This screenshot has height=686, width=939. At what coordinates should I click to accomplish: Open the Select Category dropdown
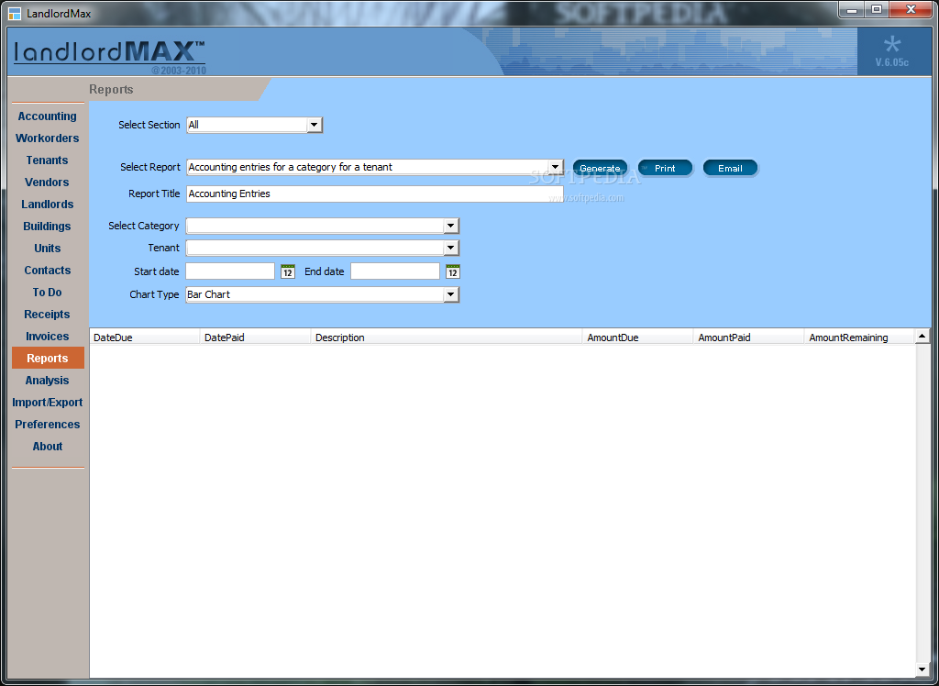click(451, 226)
